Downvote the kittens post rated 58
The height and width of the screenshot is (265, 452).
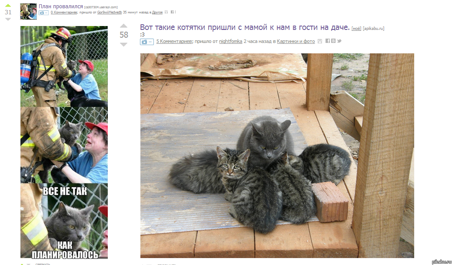coord(124,45)
